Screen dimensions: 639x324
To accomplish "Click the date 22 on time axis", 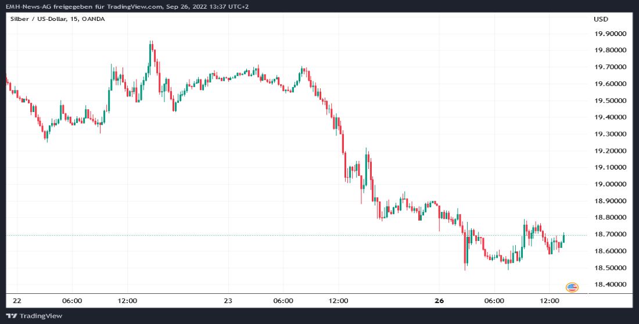I will 17,301.
